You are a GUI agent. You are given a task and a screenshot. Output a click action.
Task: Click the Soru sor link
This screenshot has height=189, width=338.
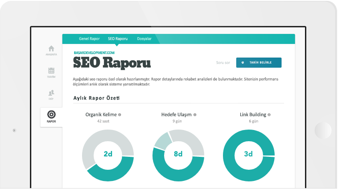(223, 63)
